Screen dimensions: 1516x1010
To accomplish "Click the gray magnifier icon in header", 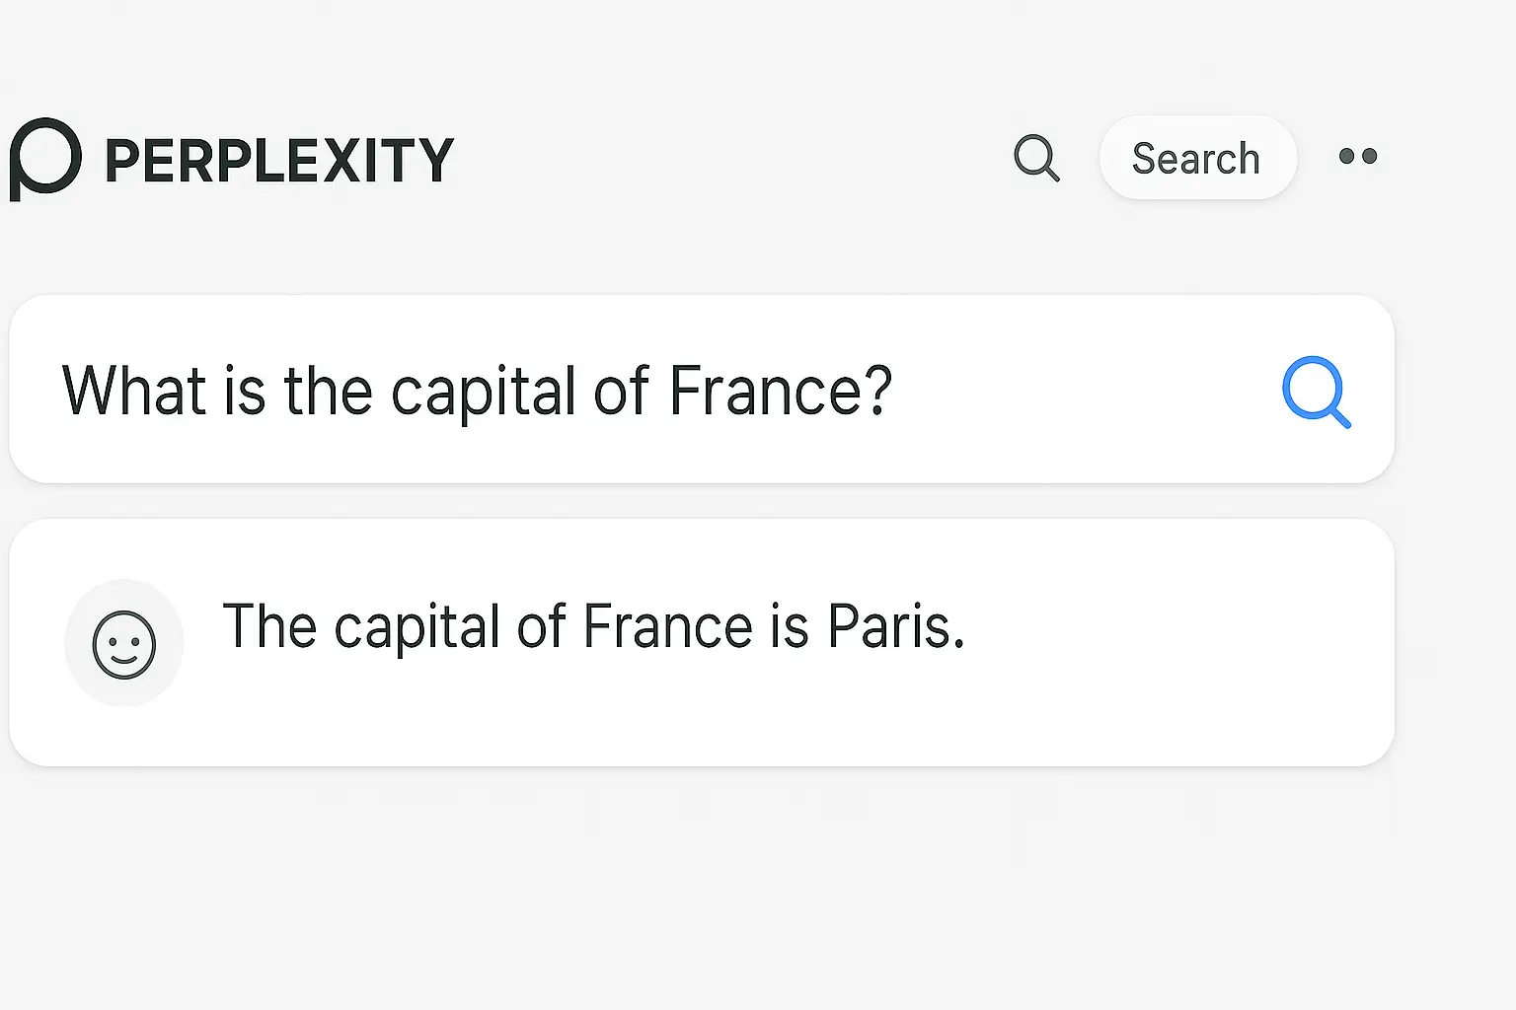I will pyautogui.click(x=1036, y=158).
